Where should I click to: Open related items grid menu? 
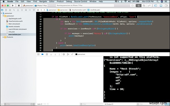point(38,10)
